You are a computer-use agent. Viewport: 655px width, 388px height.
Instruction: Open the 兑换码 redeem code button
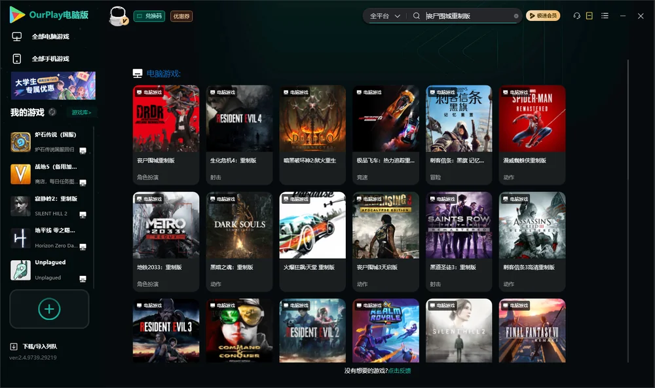click(149, 16)
